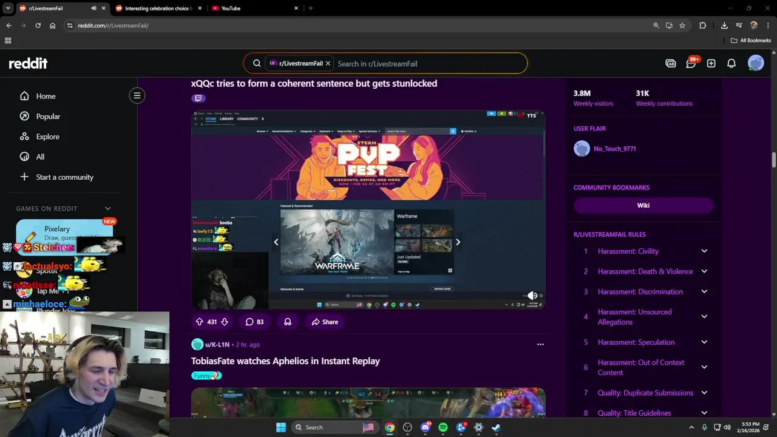Remove the r/LivestreamFail search scope chip
The image size is (777, 437).
[x=328, y=63]
